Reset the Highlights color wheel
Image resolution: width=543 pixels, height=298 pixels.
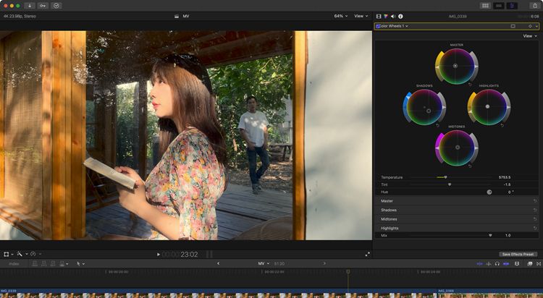point(502,125)
